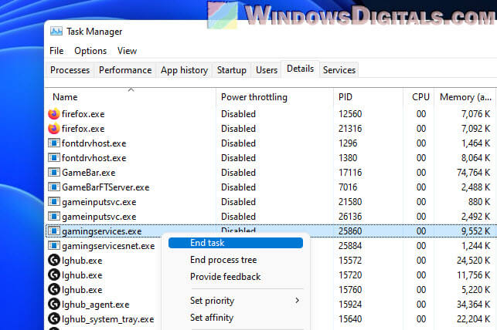Click the PID value 25884
This screenshot has height=330, width=497.
350,246
